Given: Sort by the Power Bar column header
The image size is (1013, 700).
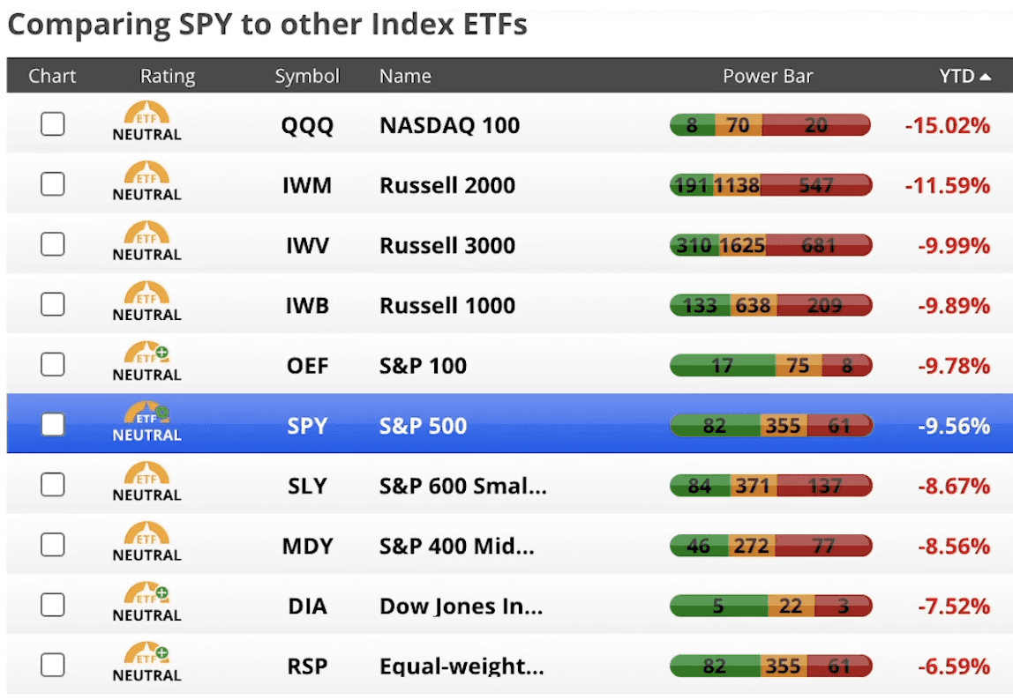Looking at the screenshot, I should (x=768, y=76).
